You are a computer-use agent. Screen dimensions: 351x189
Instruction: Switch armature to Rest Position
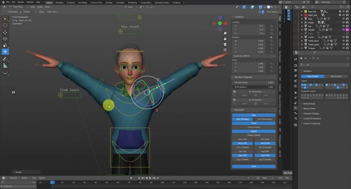pyautogui.click(x=336, y=76)
